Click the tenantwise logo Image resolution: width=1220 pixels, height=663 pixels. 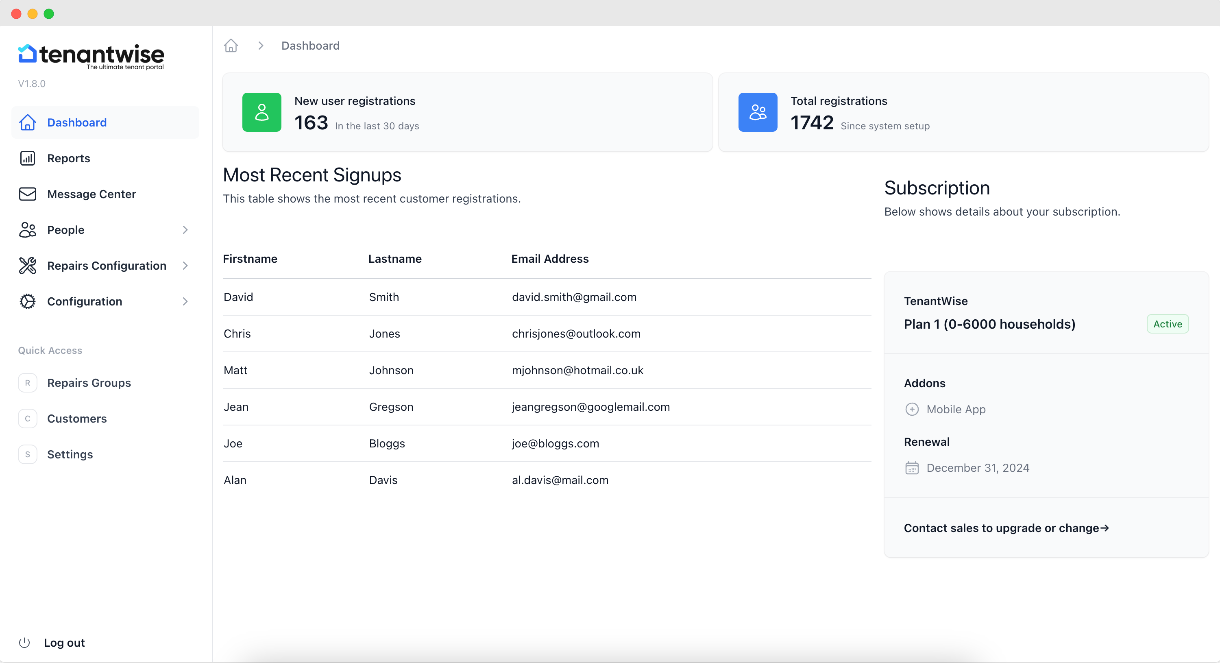91,57
